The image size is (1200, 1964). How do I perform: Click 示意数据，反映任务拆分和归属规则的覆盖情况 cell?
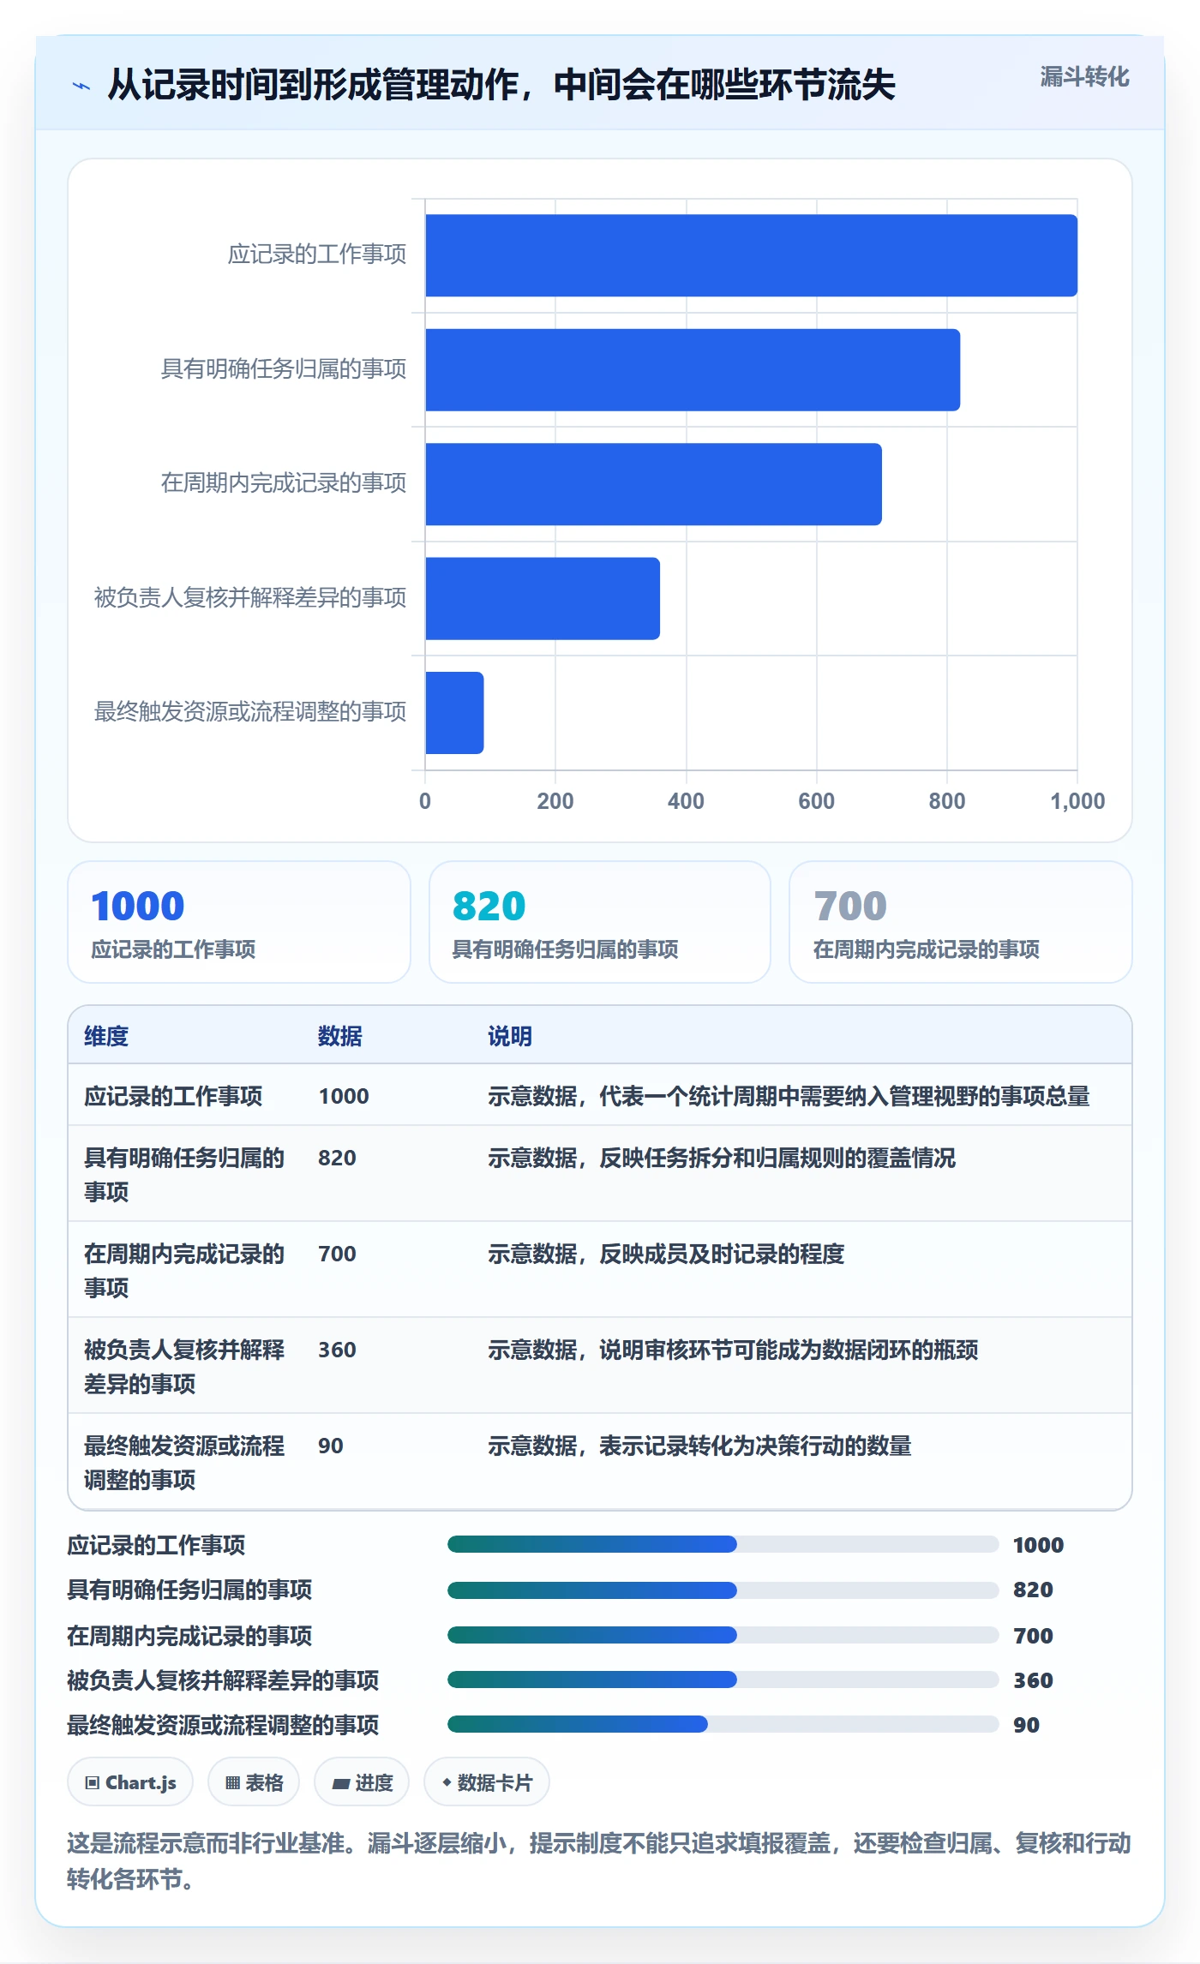pos(722,1158)
